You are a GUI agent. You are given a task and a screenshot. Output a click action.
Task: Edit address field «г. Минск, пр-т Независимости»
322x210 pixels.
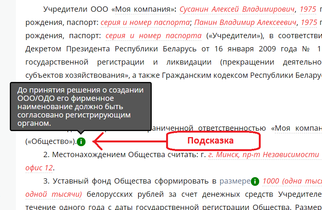(264, 154)
